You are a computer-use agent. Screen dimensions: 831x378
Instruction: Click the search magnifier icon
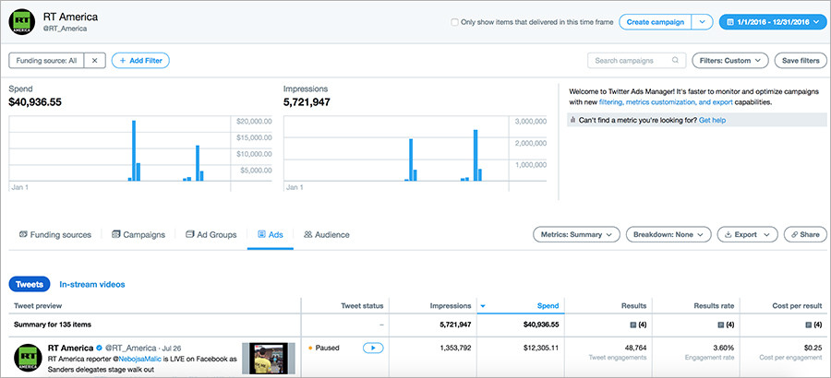click(675, 60)
